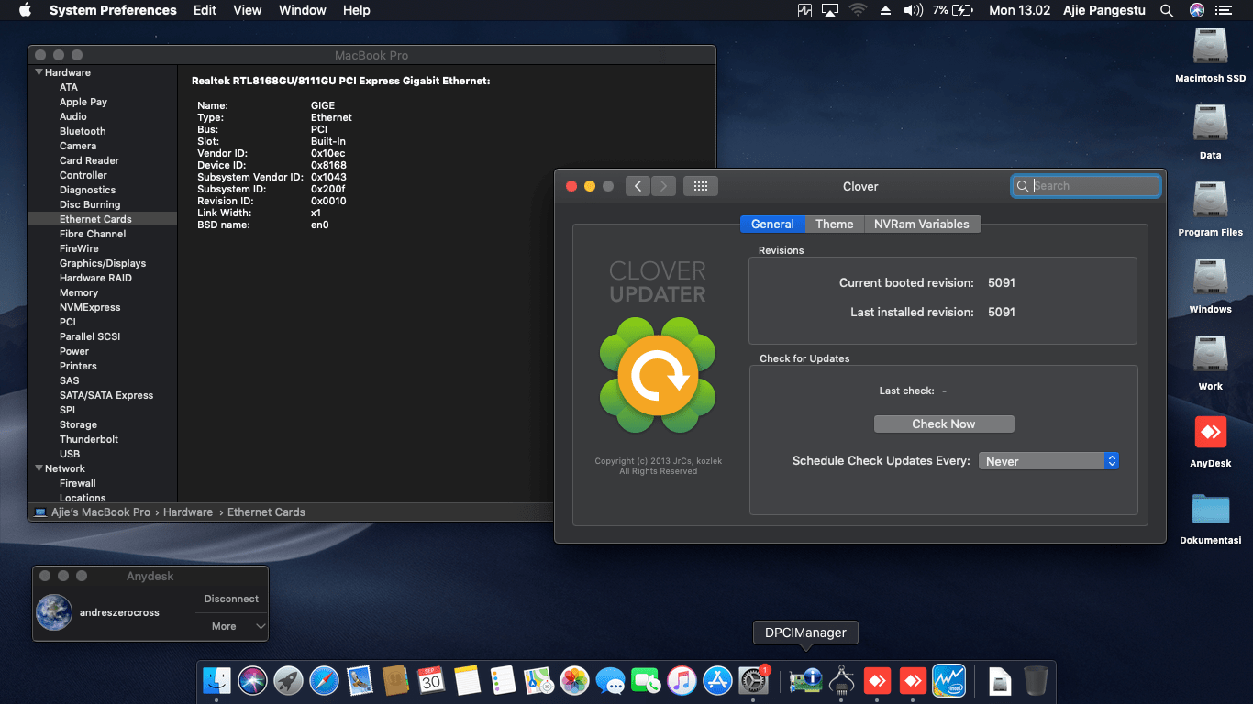The image size is (1253, 704).
Task: Select Graphics/Displays in the sidebar
Action: [103, 263]
